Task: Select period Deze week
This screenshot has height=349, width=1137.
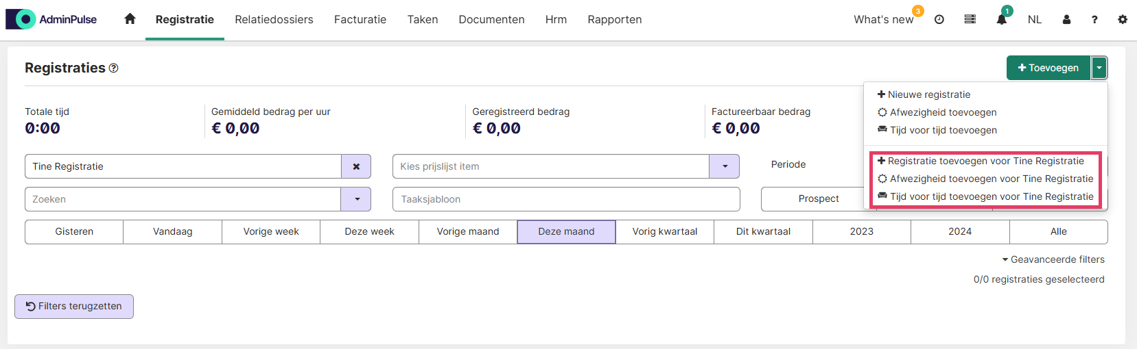Action: [x=369, y=231]
